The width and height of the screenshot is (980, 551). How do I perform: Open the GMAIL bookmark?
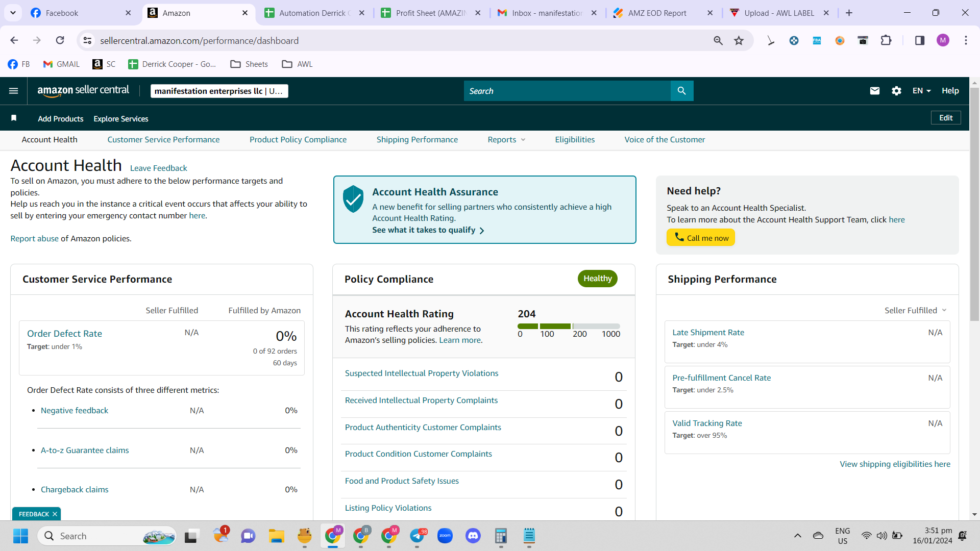61,64
